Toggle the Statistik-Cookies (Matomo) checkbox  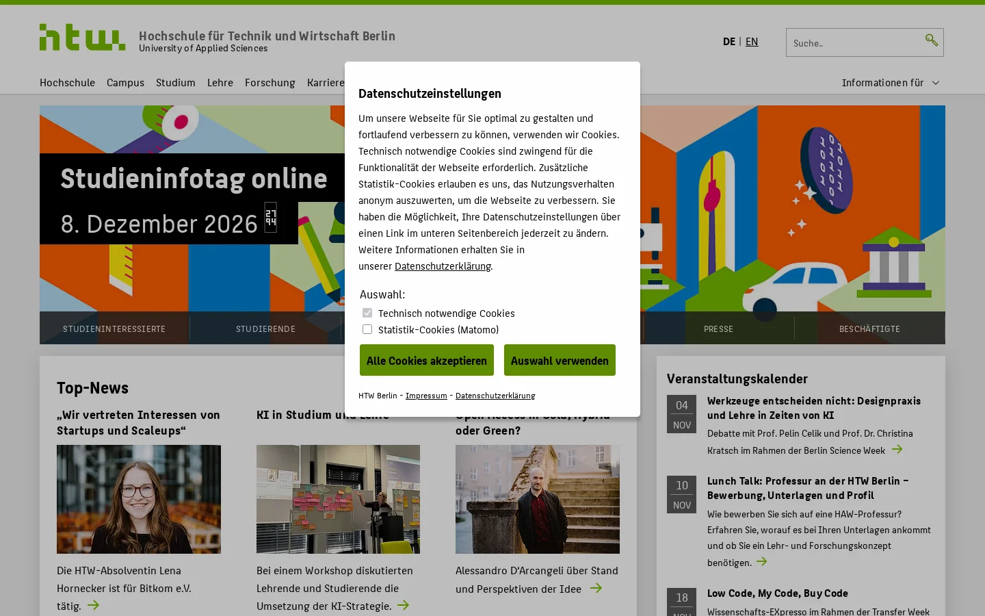click(367, 329)
